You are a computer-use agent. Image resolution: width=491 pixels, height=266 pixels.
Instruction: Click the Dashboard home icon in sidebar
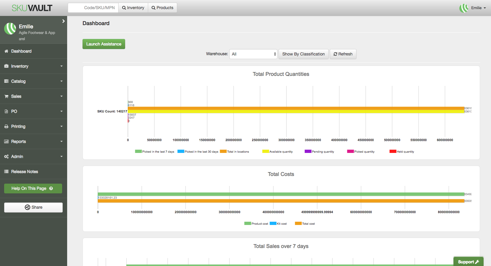point(6,51)
